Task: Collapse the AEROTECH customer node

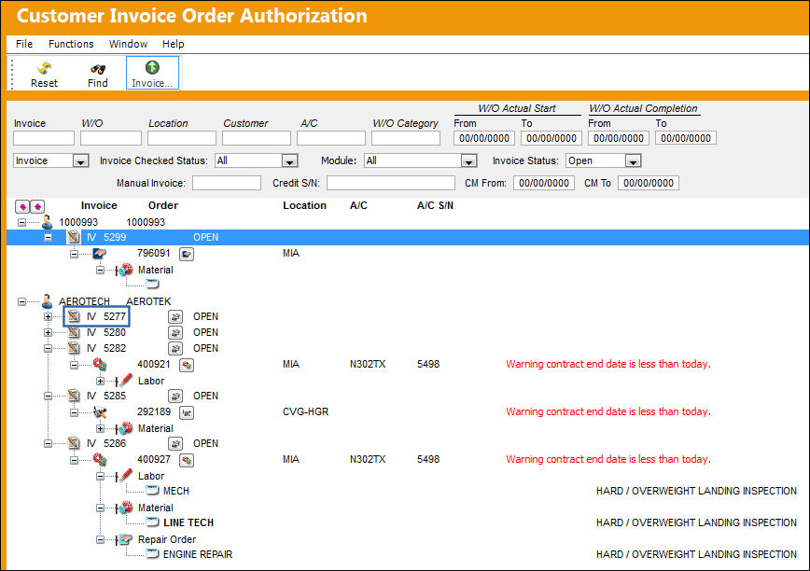Action: click(21, 301)
